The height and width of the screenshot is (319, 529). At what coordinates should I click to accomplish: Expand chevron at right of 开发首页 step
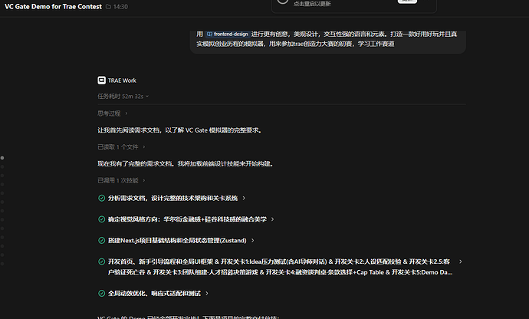coord(461,261)
